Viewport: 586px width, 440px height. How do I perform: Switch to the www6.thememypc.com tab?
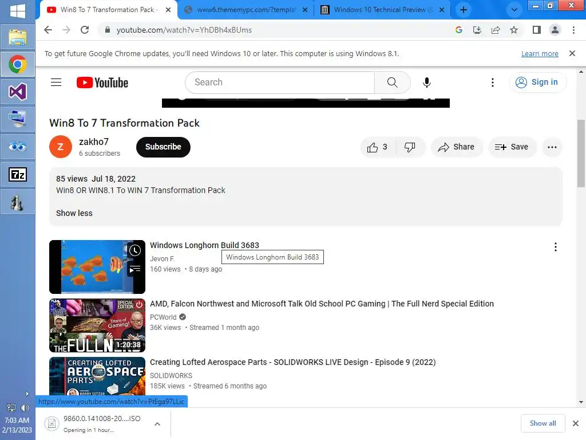tap(246, 10)
